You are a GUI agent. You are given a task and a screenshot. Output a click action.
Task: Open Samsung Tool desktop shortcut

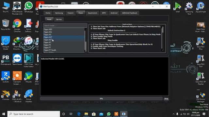click(x=189, y=8)
